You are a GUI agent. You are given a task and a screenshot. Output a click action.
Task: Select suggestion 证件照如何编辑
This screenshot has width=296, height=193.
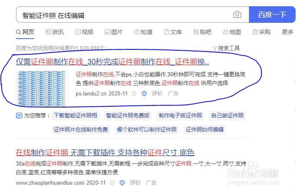[205, 129]
